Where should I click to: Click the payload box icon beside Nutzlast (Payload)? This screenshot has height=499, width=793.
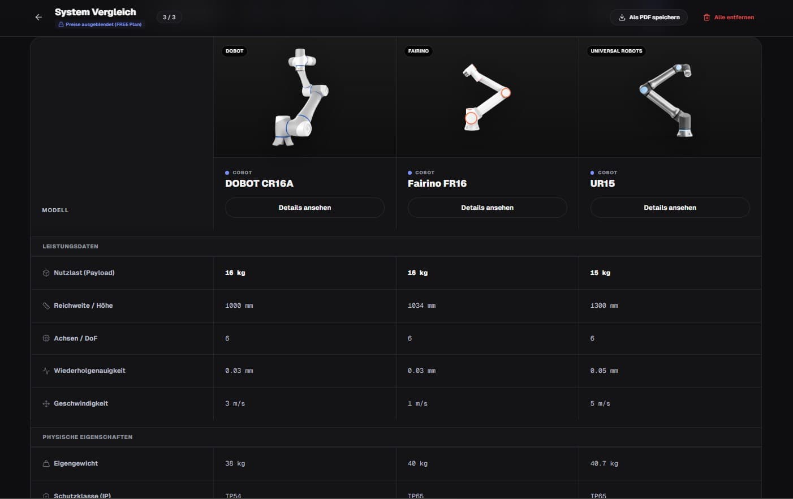(x=46, y=272)
